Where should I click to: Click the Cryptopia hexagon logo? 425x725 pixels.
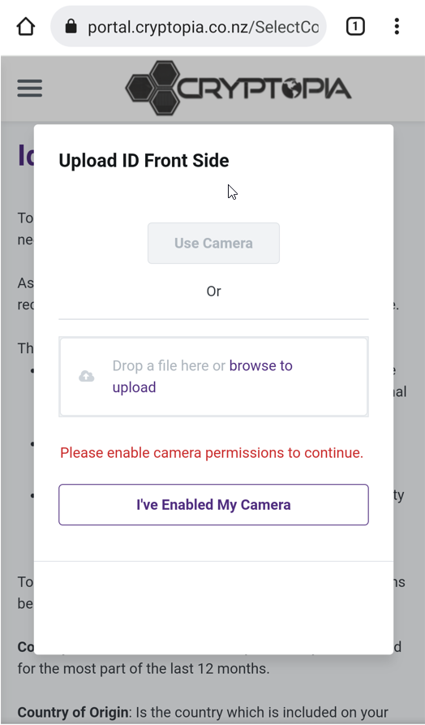coord(152,88)
